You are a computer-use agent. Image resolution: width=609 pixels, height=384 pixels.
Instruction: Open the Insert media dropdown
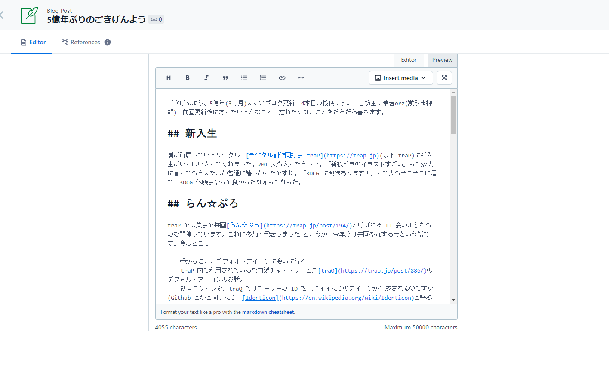(x=400, y=78)
